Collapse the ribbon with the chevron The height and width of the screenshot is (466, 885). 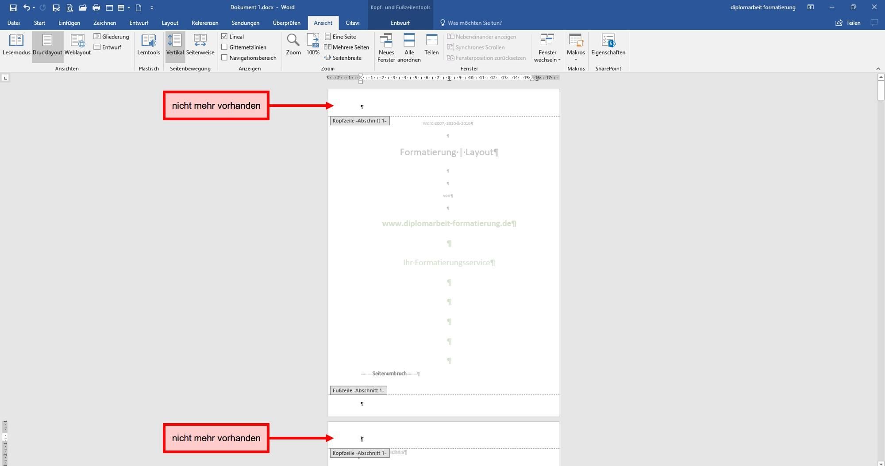[878, 69]
